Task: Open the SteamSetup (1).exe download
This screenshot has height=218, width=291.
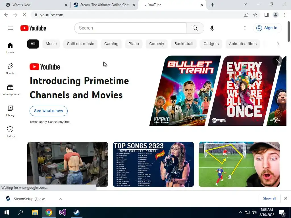Action: [x=30, y=199]
